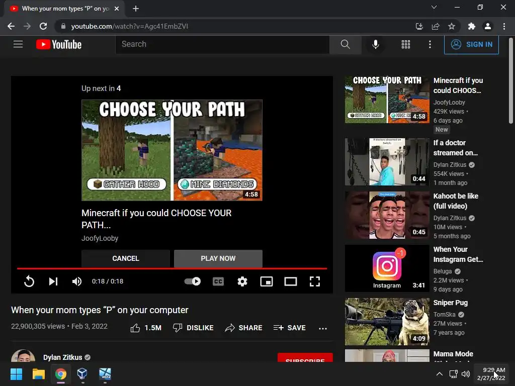
Task: Go to YouTube home via logo
Action: [59, 44]
